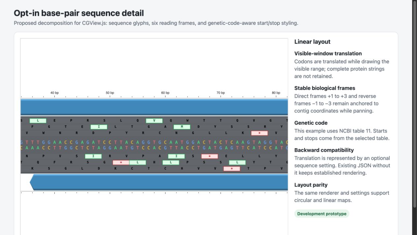Click the 60 bp ruler label
Image resolution: width=417 pixels, height=235 pixels.
pos(165,93)
